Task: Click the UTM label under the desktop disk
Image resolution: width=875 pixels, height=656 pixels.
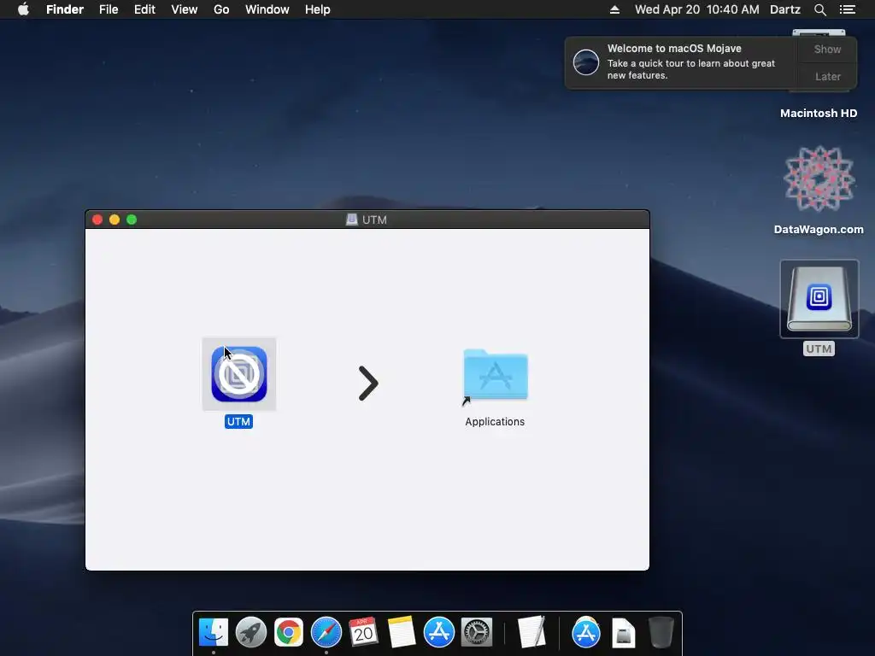Action: pyautogui.click(x=819, y=349)
